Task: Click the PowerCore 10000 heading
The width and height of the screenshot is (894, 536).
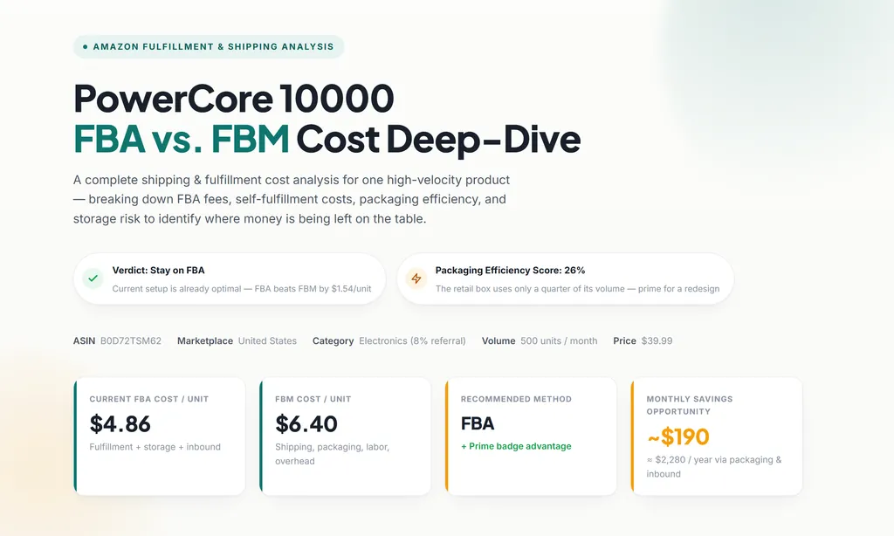Action: (x=234, y=98)
